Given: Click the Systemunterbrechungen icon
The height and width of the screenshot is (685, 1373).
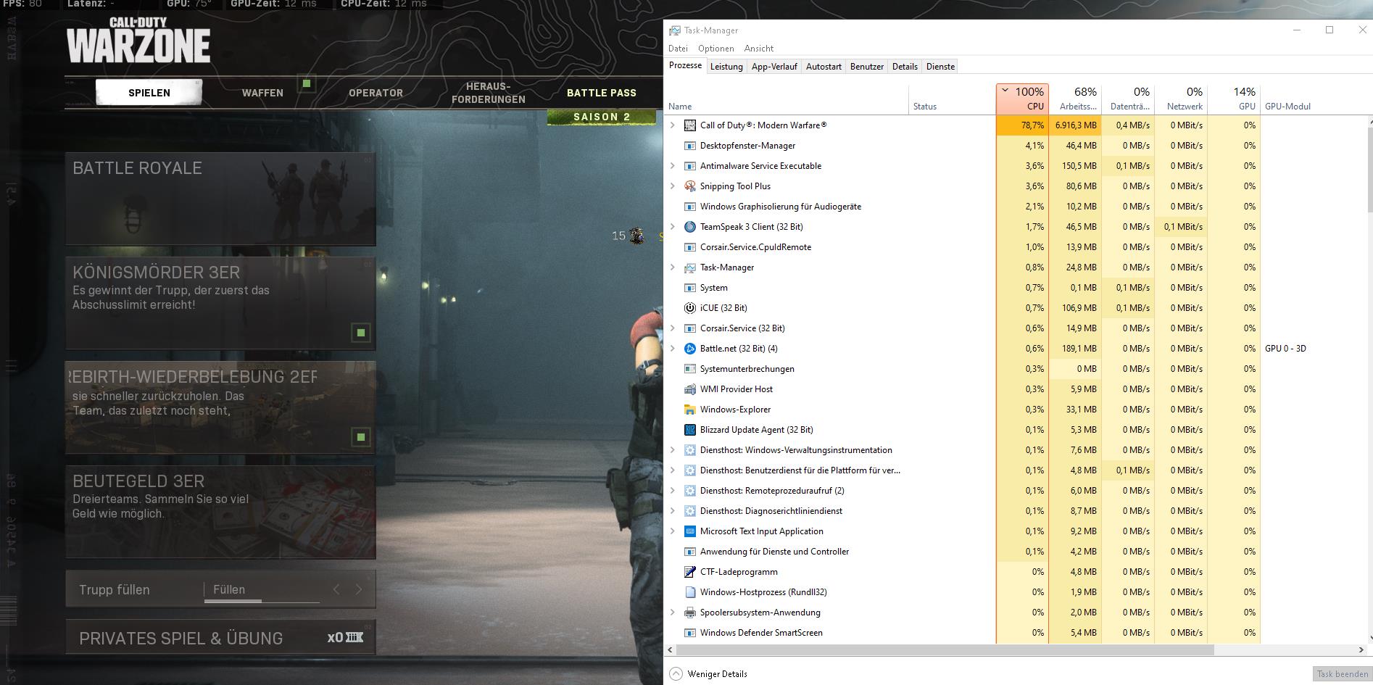Looking at the screenshot, I should [689, 369].
